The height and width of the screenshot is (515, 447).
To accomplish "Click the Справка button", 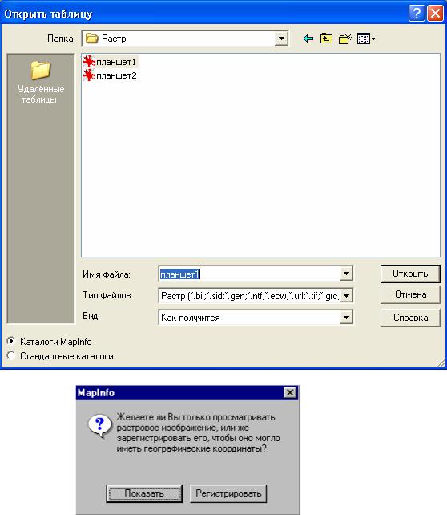I will pos(410,318).
